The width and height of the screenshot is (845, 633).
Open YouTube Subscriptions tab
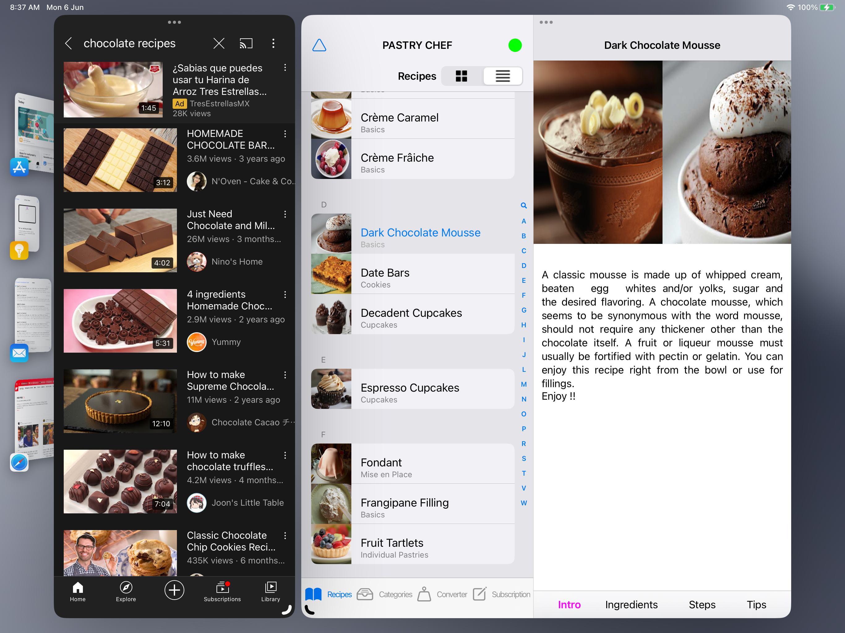tap(222, 591)
